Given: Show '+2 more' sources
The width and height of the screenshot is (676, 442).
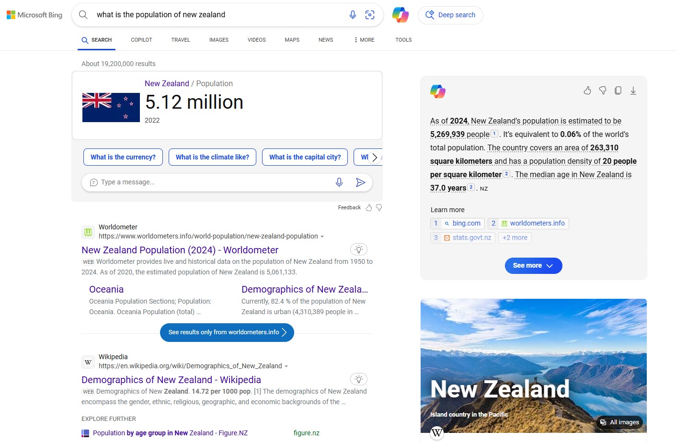Looking at the screenshot, I should tap(515, 238).
